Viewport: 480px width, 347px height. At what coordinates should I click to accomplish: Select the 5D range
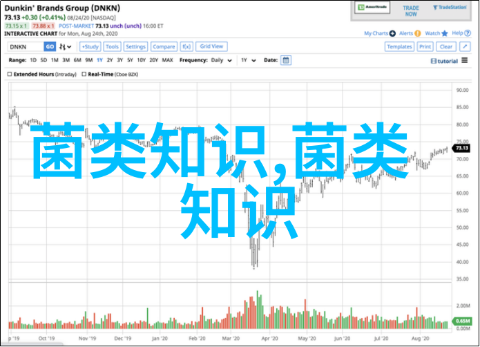point(44,60)
